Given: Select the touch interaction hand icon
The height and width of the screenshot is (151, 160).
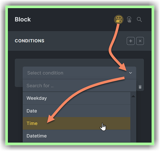Looking at the screenshot, I should 129,19.
